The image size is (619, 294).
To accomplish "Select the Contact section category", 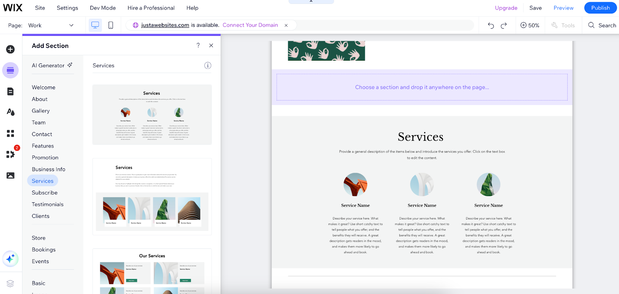I will 42,134.
